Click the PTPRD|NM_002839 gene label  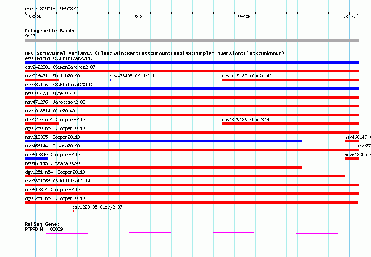coord(44,229)
